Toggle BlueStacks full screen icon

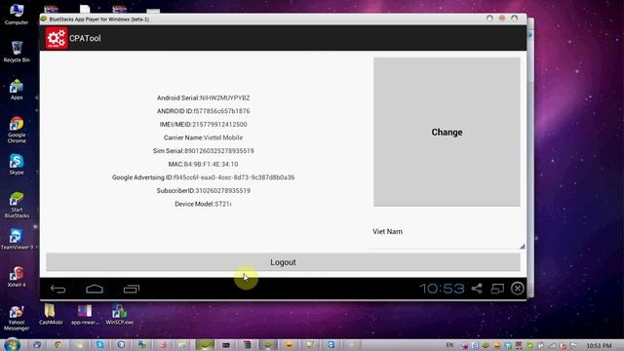[x=497, y=289]
